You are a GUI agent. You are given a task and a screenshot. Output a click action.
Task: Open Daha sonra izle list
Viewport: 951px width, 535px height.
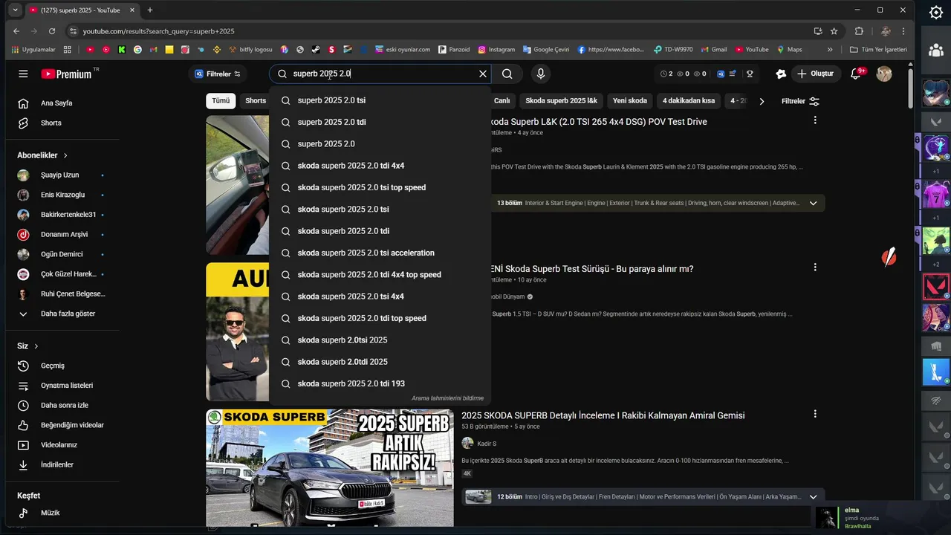pyautogui.click(x=63, y=405)
